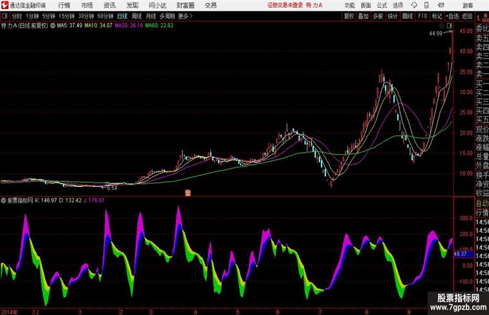Open the 选项 menu
Image resolution: width=489 pixels, height=315 pixels.
coord(398,5)
